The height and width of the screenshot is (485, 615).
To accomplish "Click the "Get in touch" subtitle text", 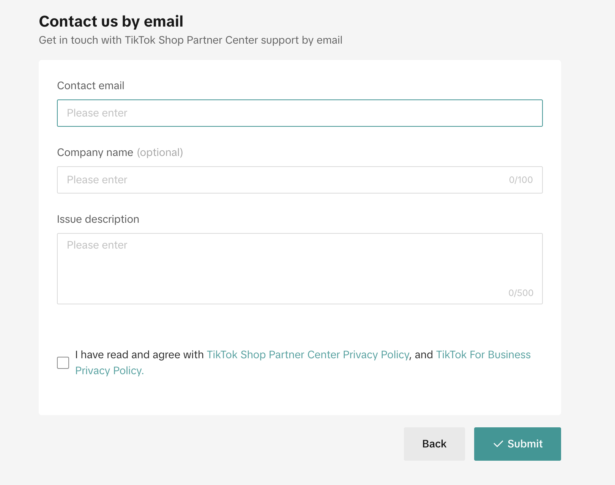I will point(191,40).
